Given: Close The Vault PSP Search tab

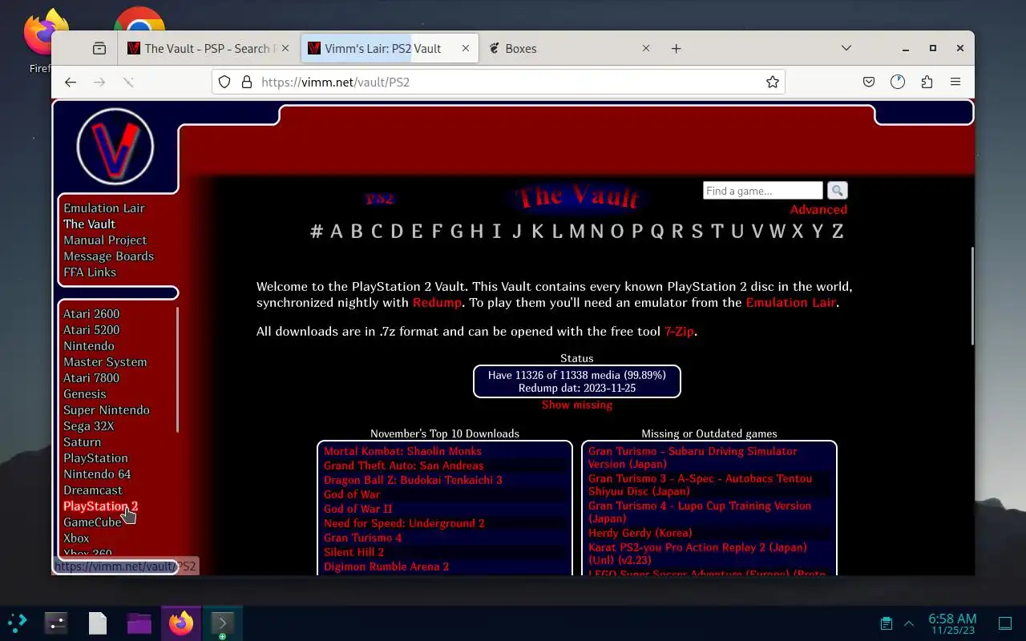Looking at the screenshot, I should (285, 49).
